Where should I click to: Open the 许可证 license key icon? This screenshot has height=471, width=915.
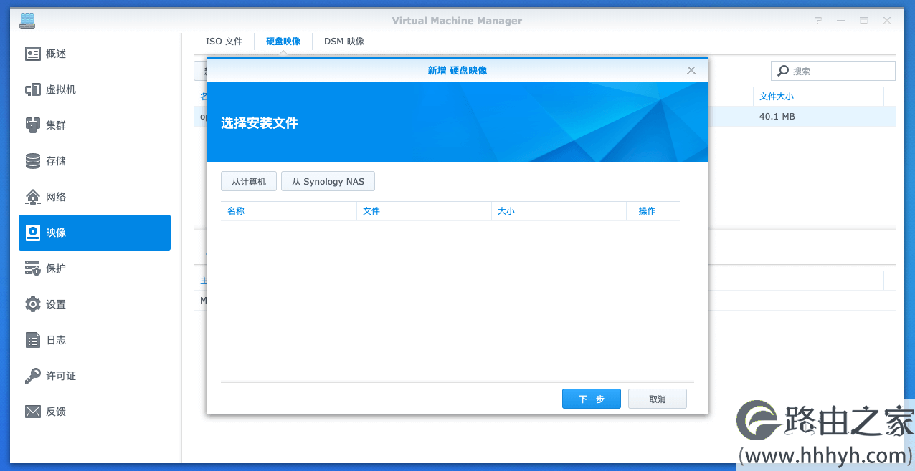click(33, 376)
